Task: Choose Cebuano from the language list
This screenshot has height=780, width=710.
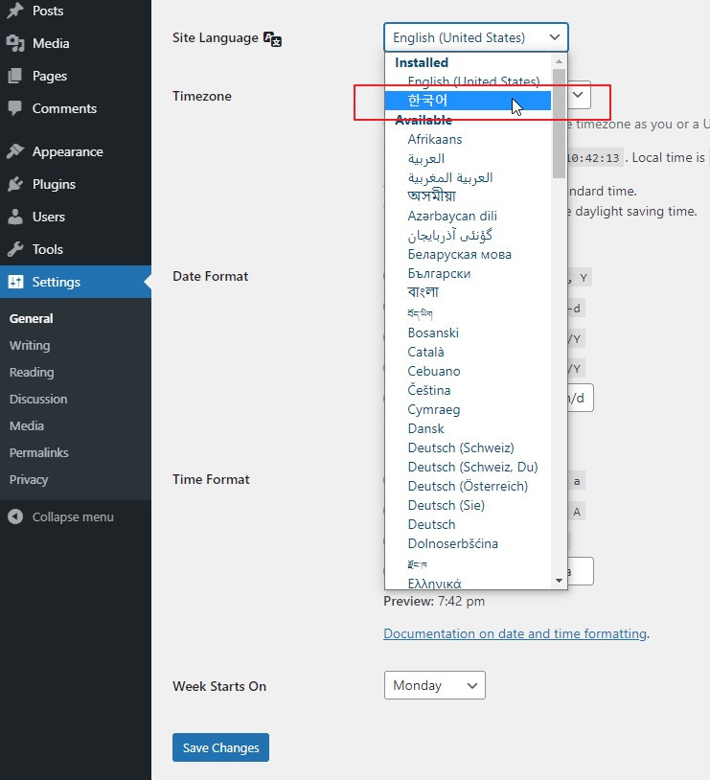Action: tap(468, 371)
